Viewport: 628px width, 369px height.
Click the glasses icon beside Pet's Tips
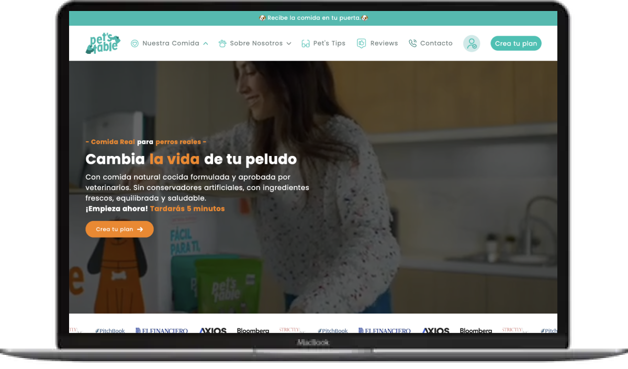coord(306,43)
